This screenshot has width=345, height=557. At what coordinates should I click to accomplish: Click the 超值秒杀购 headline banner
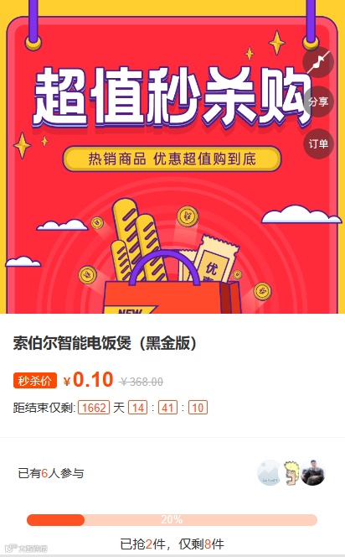[172, 96]
